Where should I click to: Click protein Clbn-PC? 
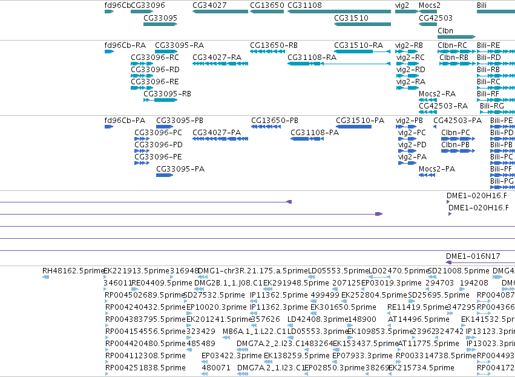[x=458, y=139]
